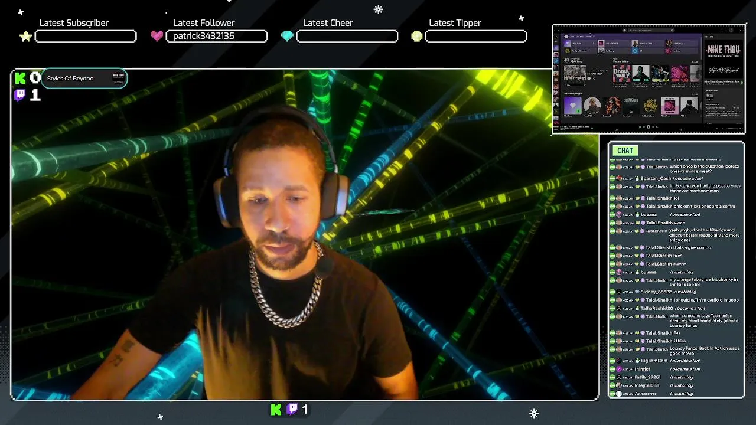Click buvana 'is watching' chat line
The height and width of the screenshot is (425, 756).
[x=675, y=272]
